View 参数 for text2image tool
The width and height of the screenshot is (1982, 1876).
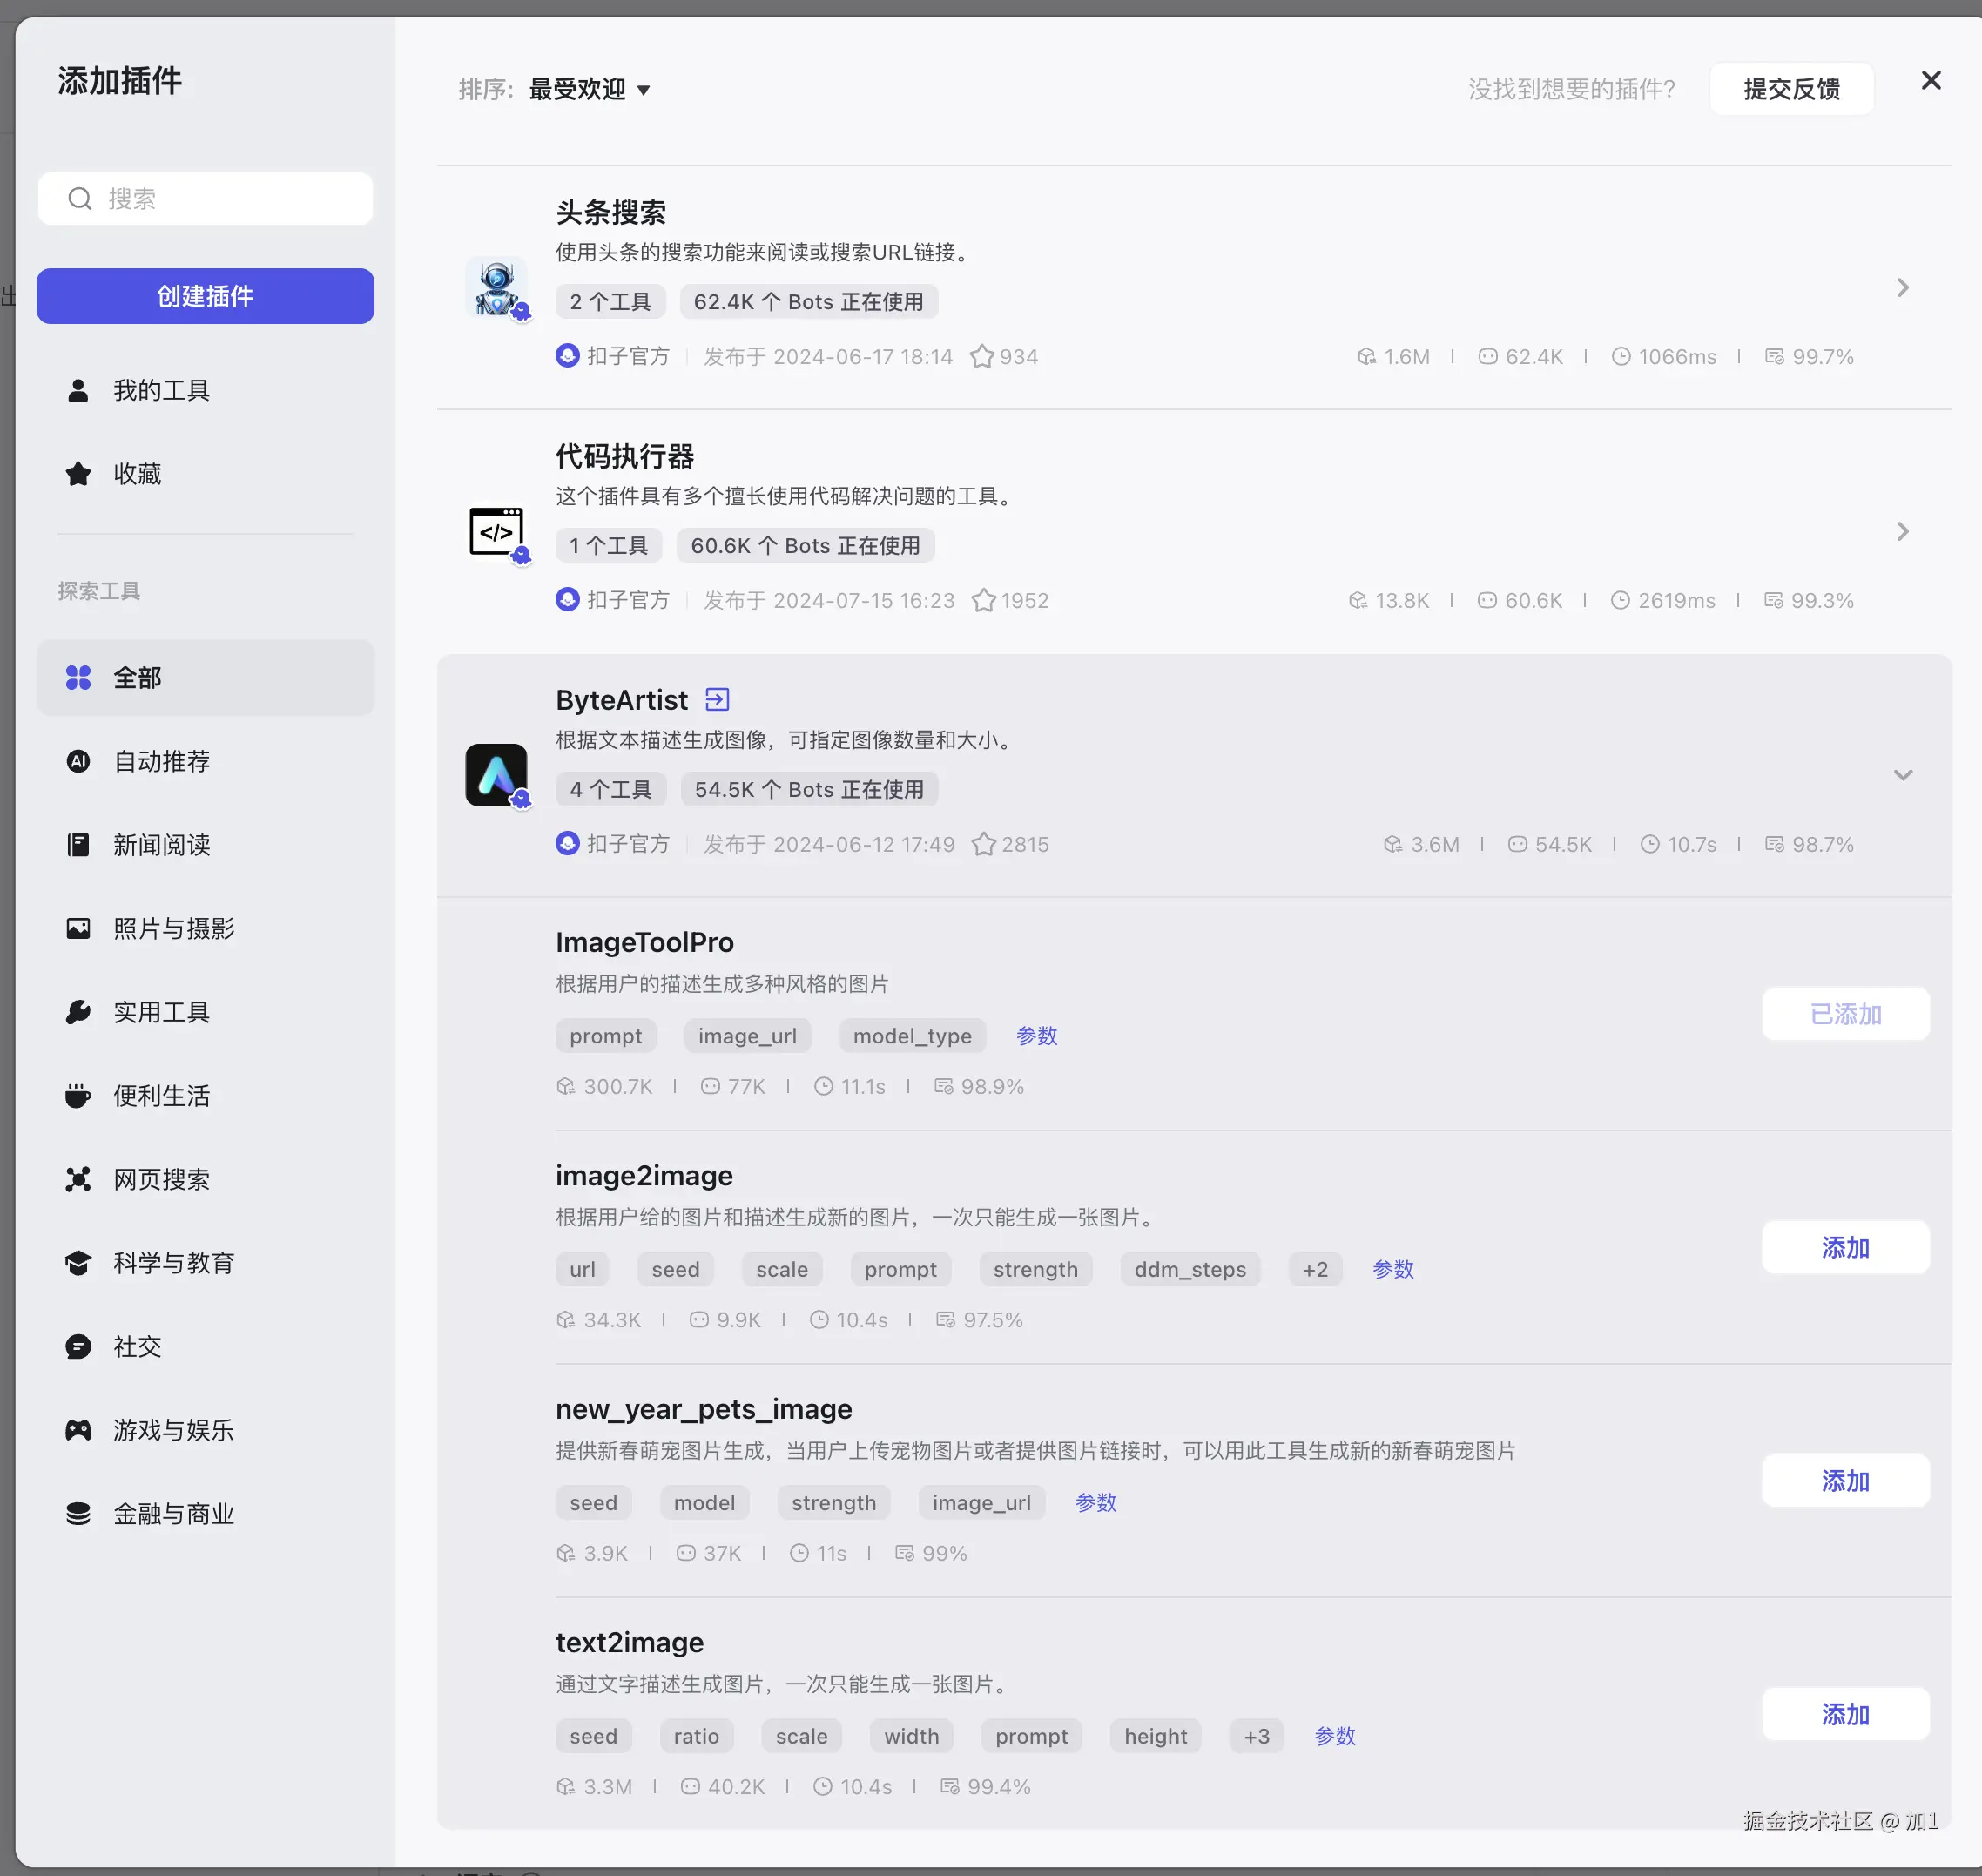[1334, 1736]
